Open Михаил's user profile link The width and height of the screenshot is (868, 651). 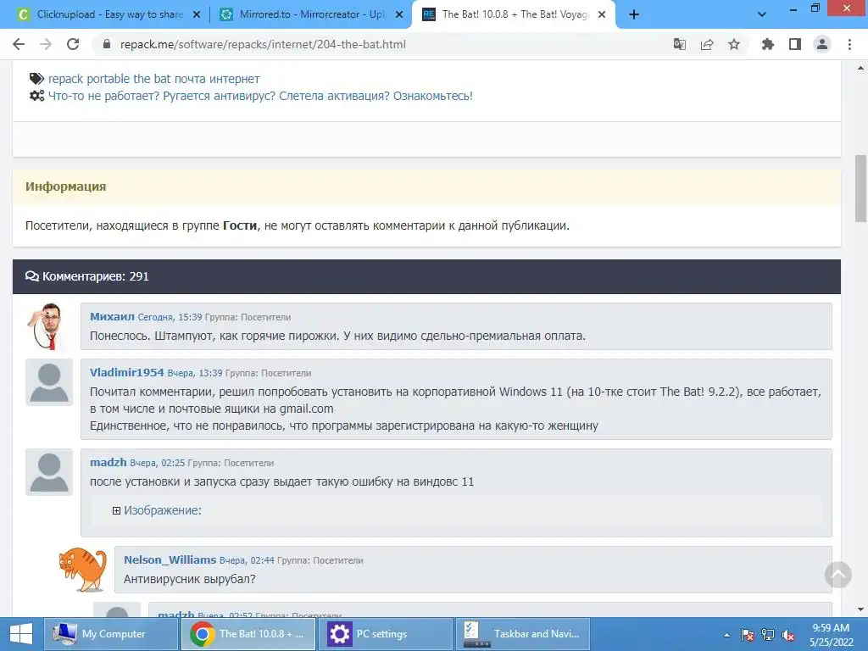click(113, 317)
